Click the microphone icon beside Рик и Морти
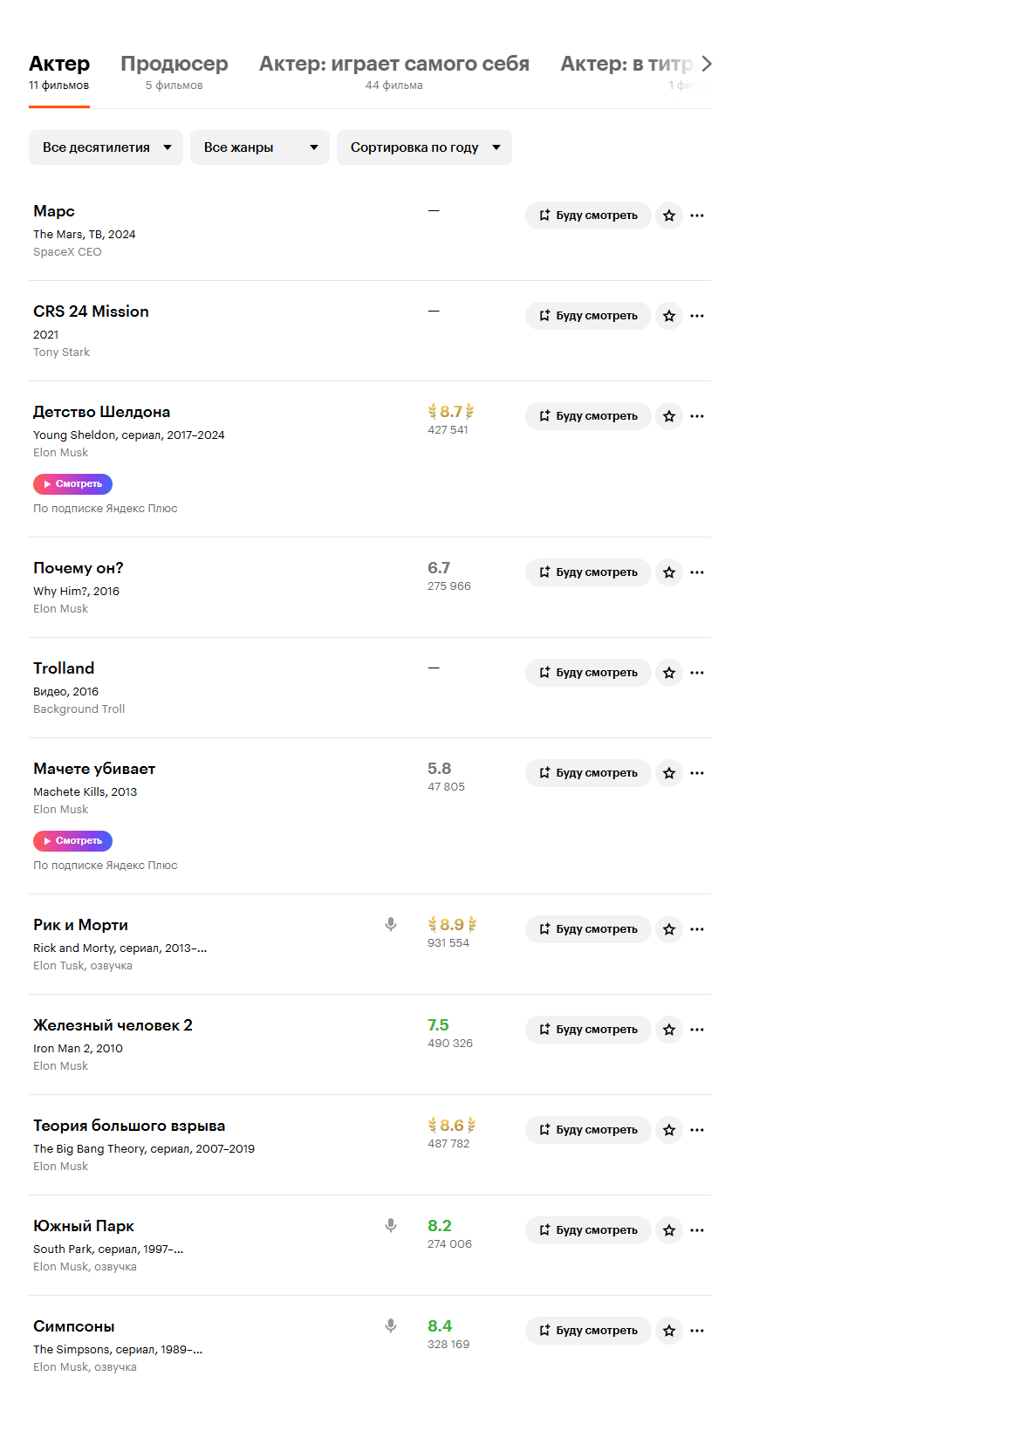The height and width of the screenshot is (1438, 1019). pyautogui.click(x=391, y=924)
